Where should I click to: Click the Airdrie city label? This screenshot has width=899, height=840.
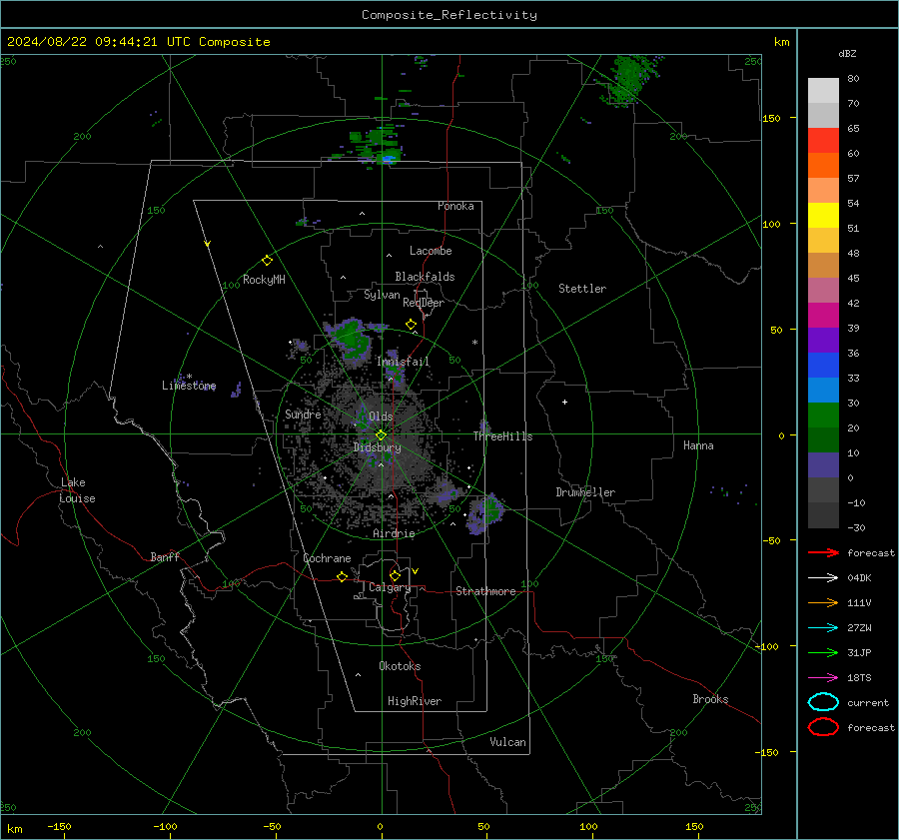click(394, 533)
